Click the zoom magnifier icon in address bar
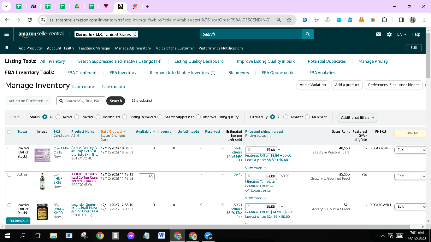 (x=279, y=20)
